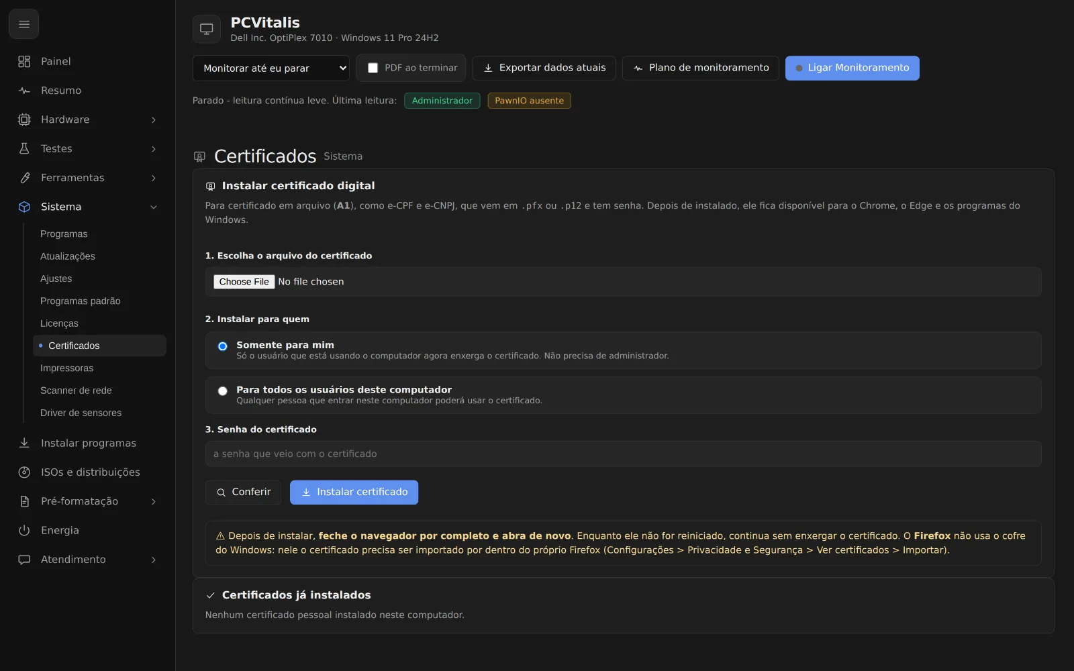Enable PDF ao terminar checkbox
The height and width of the screenshot is (671, 1074).
373,68
